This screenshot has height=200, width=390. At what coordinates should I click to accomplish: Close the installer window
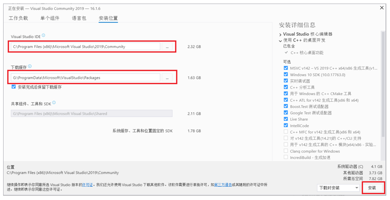382,8
